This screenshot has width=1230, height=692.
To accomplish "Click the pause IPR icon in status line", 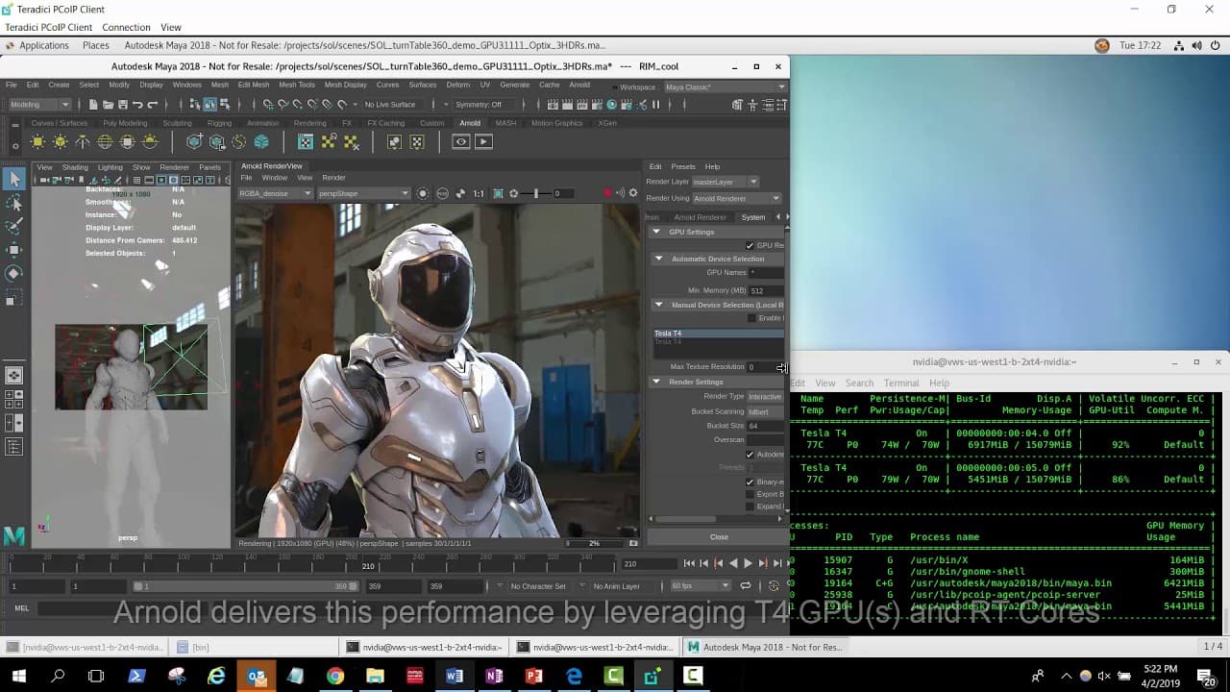I will (x=656, y=105).
